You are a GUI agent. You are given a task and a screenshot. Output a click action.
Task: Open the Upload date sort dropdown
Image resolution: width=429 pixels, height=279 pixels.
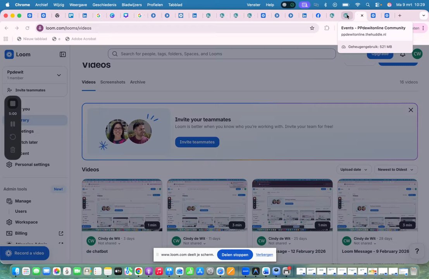pyautogui.click(x=354, y=170)
